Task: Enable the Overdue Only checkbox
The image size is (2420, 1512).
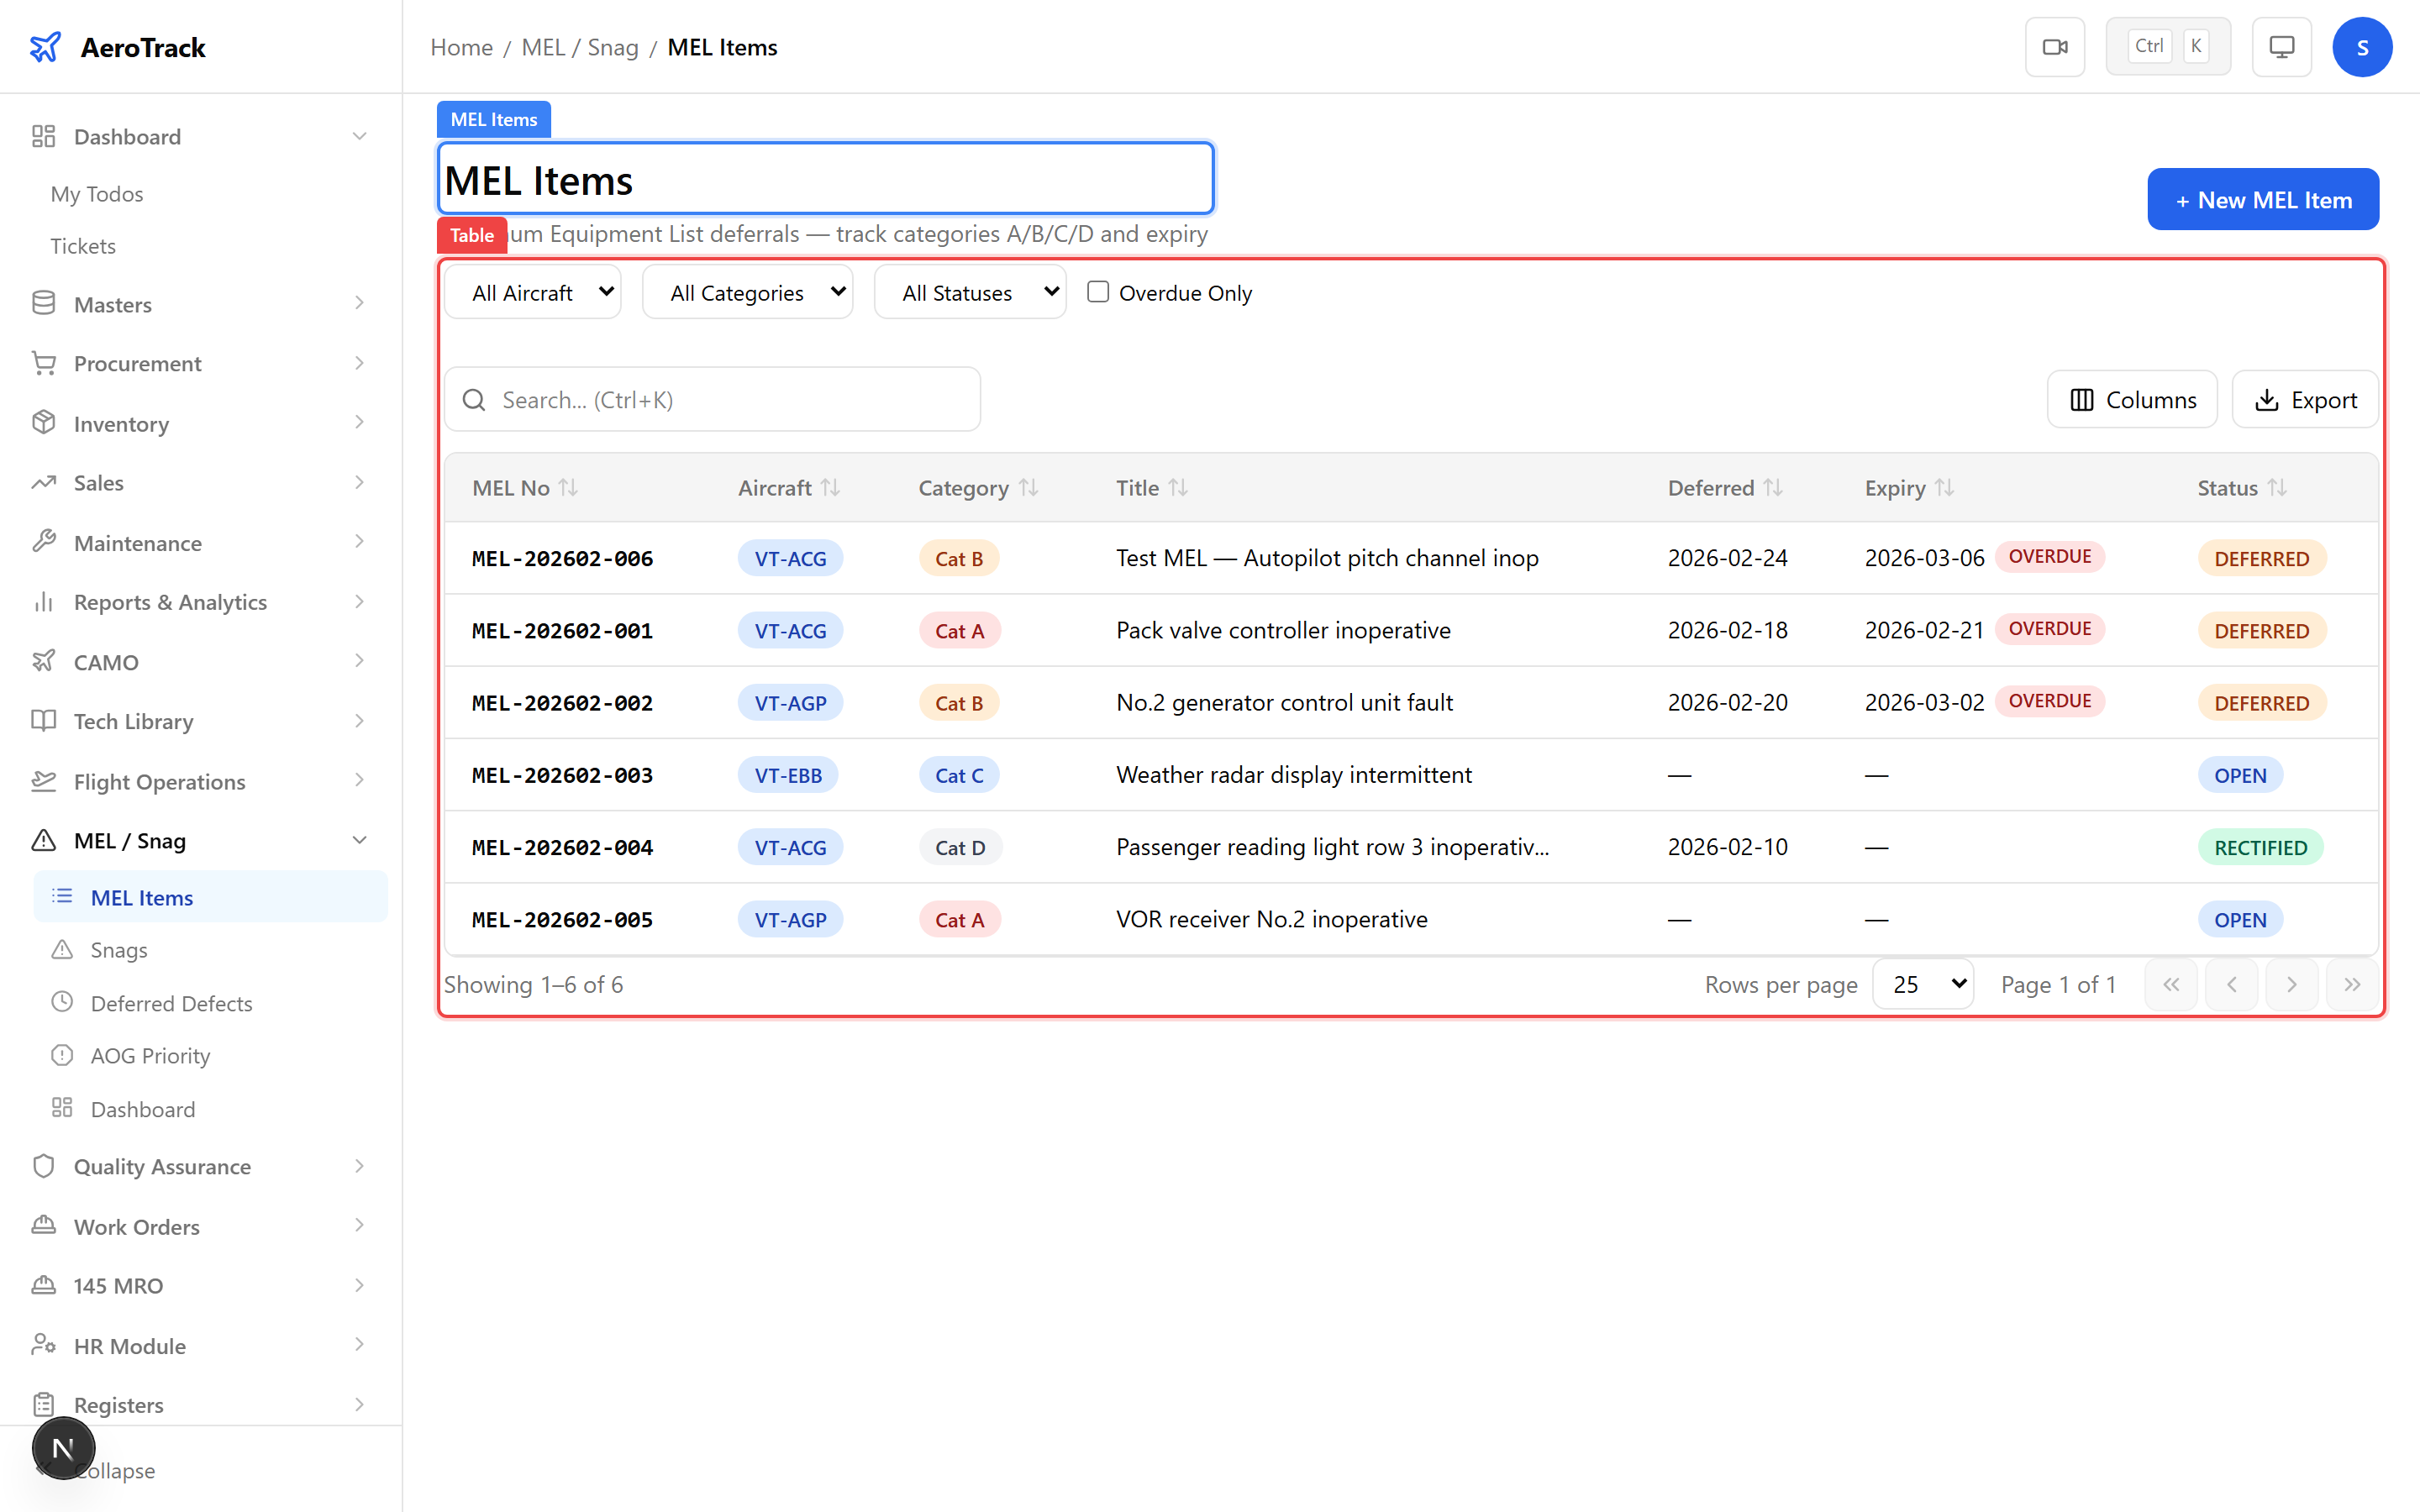Action: 1097,291
